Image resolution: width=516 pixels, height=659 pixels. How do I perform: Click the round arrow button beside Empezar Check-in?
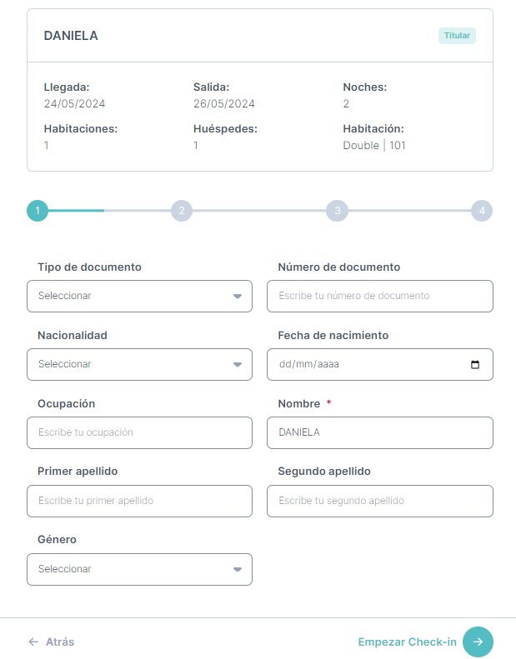pyautogui.click(x=478, y=642)
